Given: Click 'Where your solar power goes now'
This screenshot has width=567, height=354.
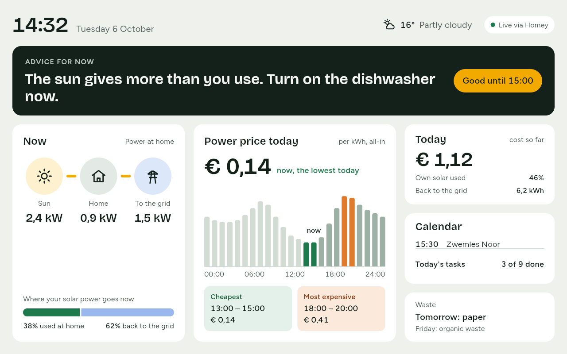Looking at the screenshot, I should pyautogui.click(x=78, y=299).
